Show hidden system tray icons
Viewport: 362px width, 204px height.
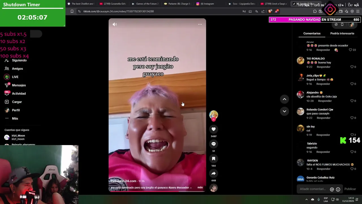click(x=306, y=199)
